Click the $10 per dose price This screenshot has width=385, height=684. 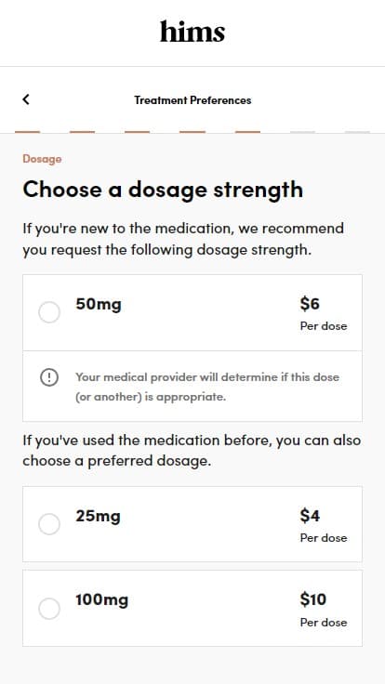[324, 611]
